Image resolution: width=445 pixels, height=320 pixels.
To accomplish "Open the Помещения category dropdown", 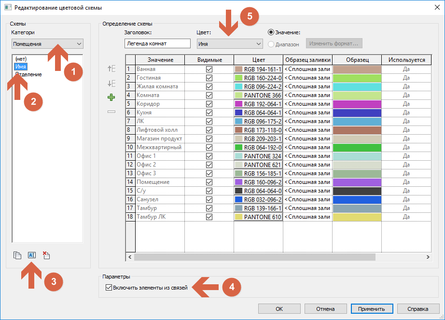I will tap(47, 44).
